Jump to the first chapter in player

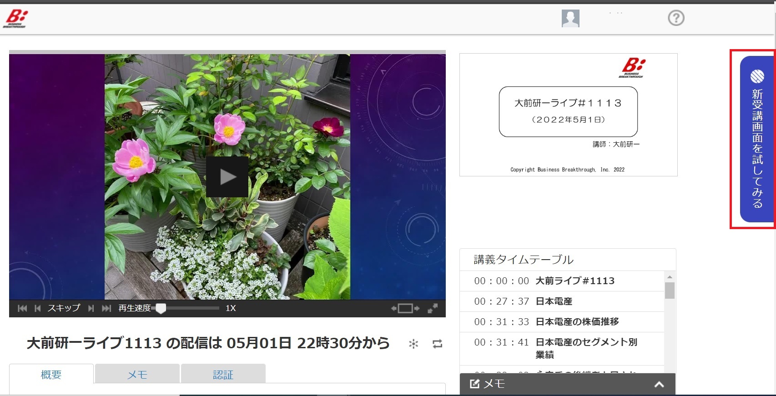22,308
